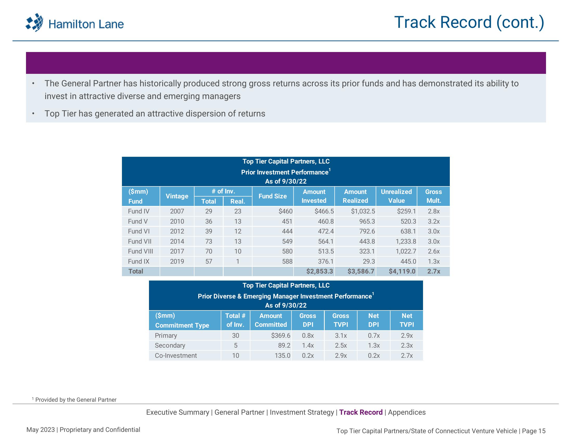The width and height of the screenshot is (572, 442).
Task: Click the Gross TVPI column header
Action: tap(341, 320)
